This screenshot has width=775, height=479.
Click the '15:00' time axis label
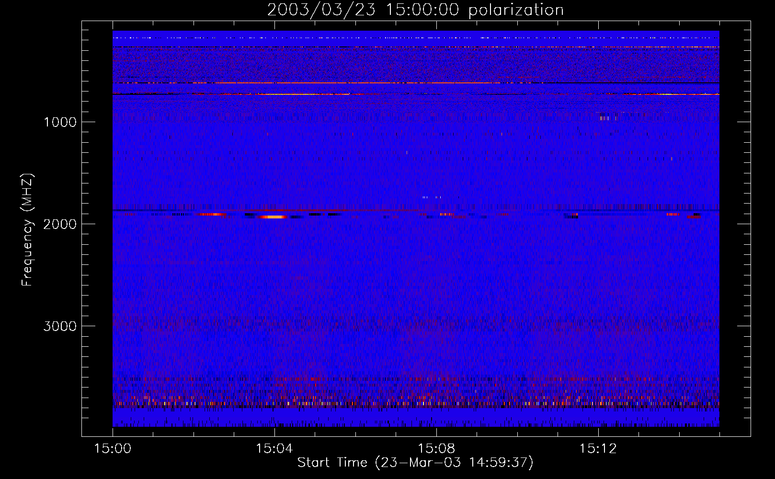113,449
